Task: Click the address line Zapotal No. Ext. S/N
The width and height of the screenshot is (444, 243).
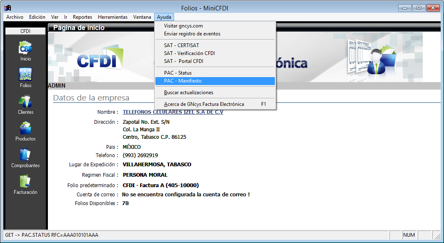Action: pos(146,122)
